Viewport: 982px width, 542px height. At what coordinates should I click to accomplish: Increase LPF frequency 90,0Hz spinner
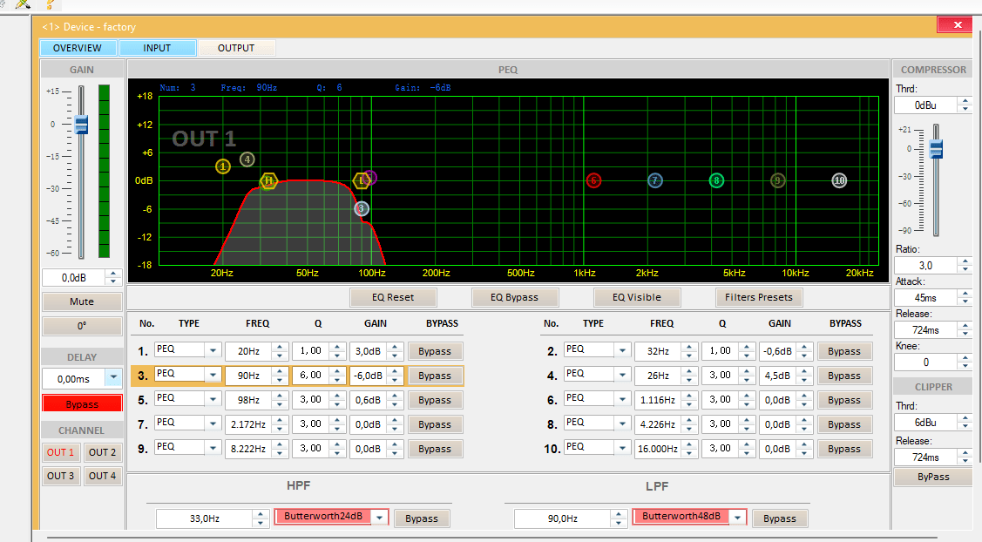[619, 514]
